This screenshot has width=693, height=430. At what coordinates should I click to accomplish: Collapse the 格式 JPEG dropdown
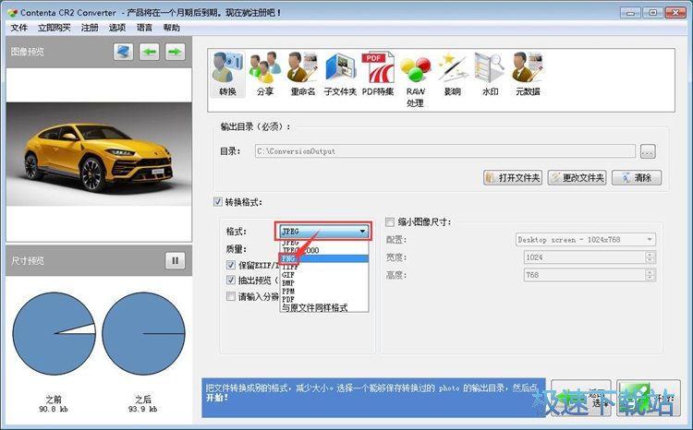click(x=324, y=231)
